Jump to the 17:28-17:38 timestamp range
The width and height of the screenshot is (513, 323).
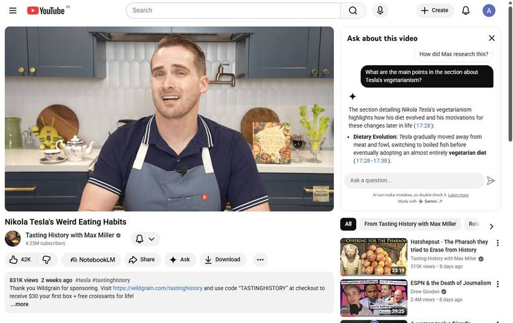(x=371, y=161)
